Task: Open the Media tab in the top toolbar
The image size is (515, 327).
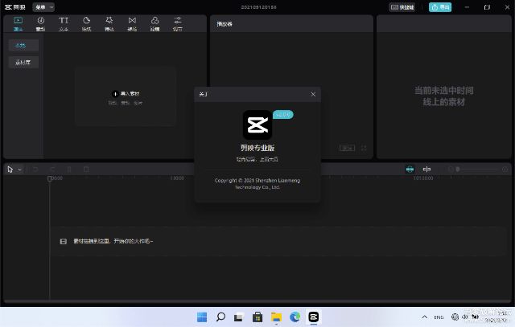Action: 18,24
